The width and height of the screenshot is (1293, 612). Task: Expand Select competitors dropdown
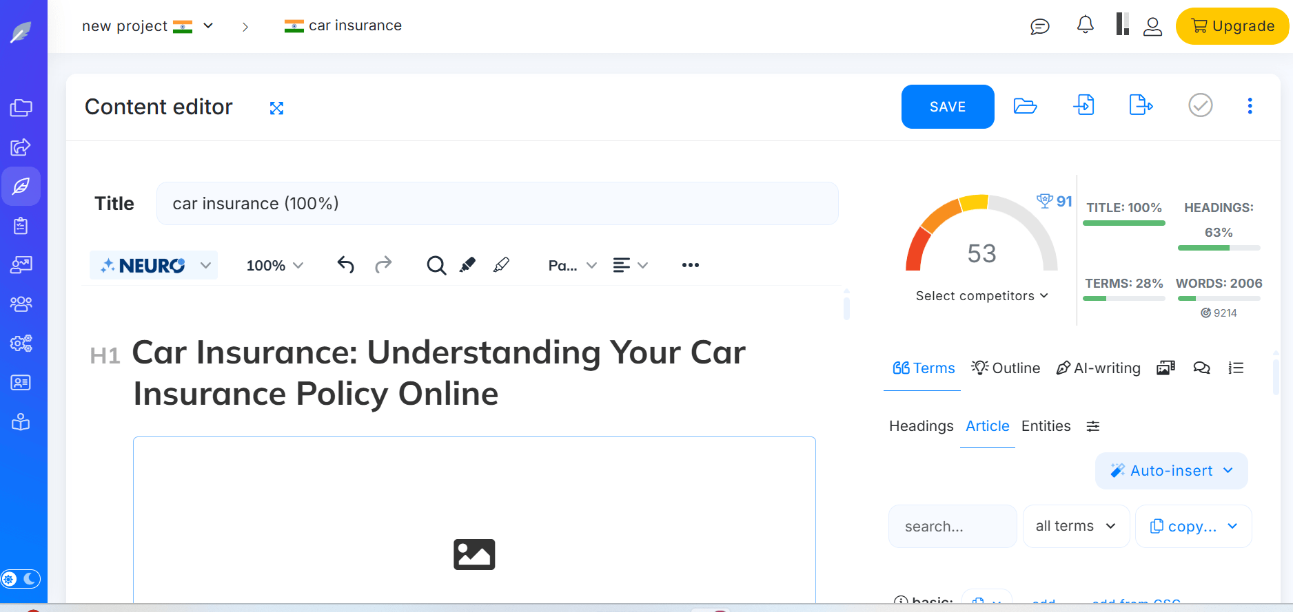pos(981,296)
